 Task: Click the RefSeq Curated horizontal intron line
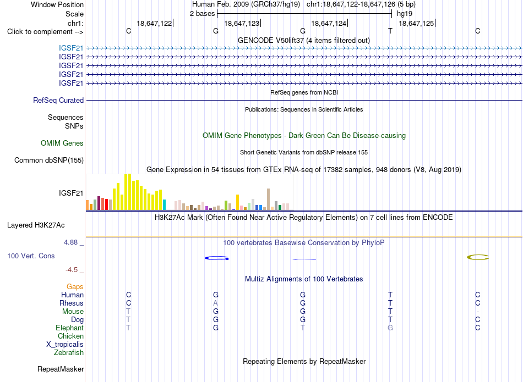click(x=304, y=100)
